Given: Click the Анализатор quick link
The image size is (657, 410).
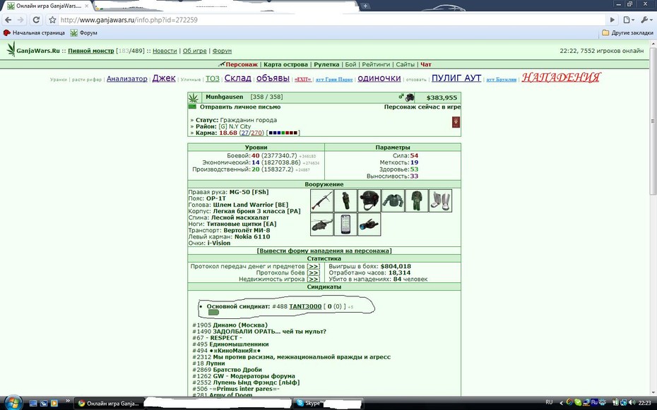Looking at the screenshot, I should pos(127,78).
